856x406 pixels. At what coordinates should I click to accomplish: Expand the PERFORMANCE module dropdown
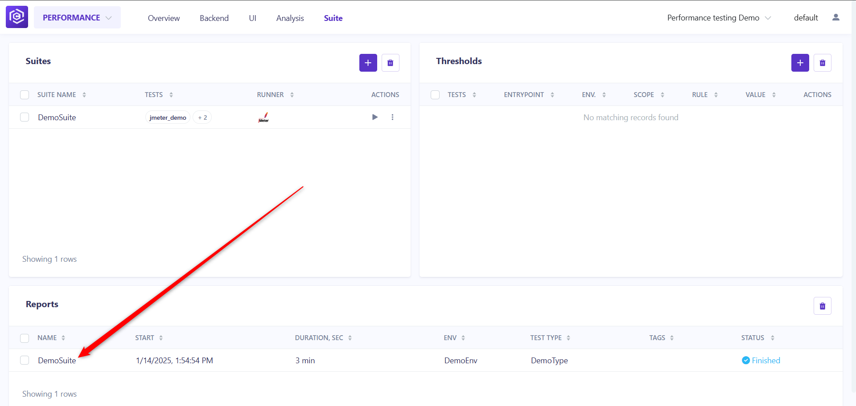[77, 17]
